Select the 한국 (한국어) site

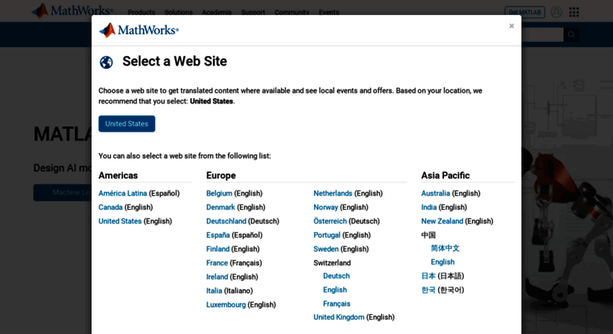[x=428, y=290]
